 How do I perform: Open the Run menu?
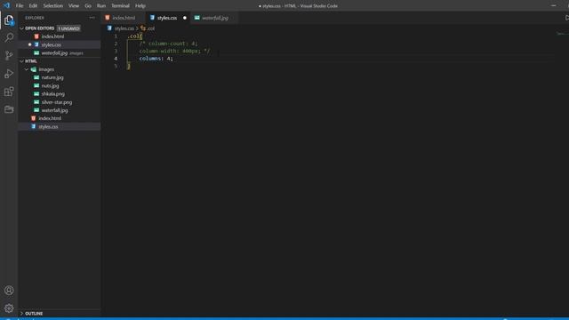coord(101,6)
